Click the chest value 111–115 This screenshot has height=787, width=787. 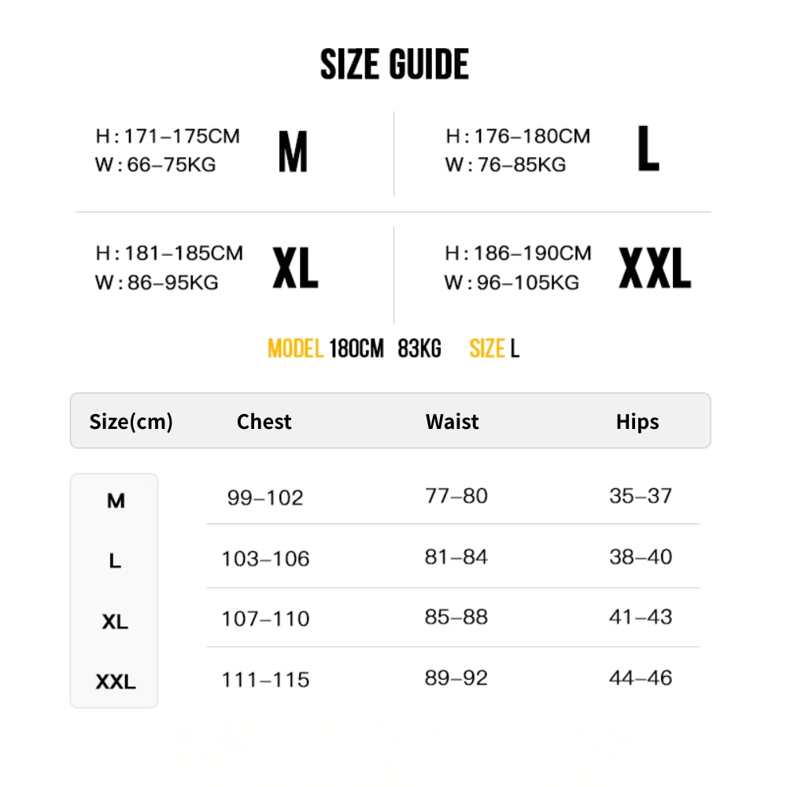(265, 680)
